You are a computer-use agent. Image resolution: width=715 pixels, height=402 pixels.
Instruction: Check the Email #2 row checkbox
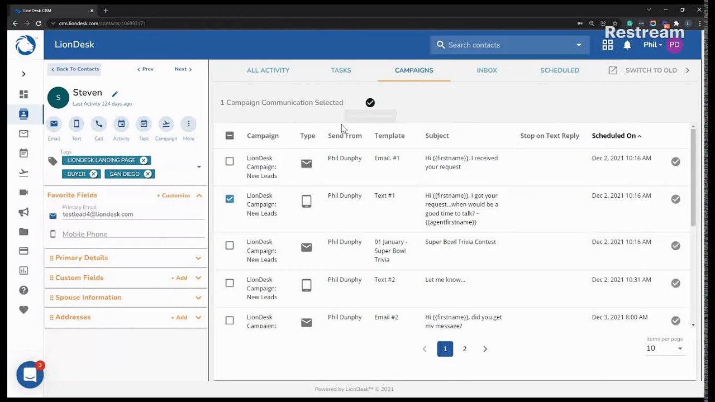coord(230,320)
